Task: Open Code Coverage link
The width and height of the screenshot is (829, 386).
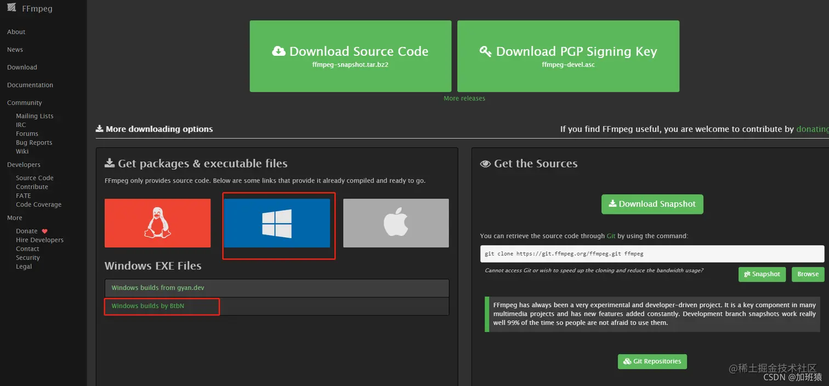Action: pyautogui.click(x=38, y=204)
